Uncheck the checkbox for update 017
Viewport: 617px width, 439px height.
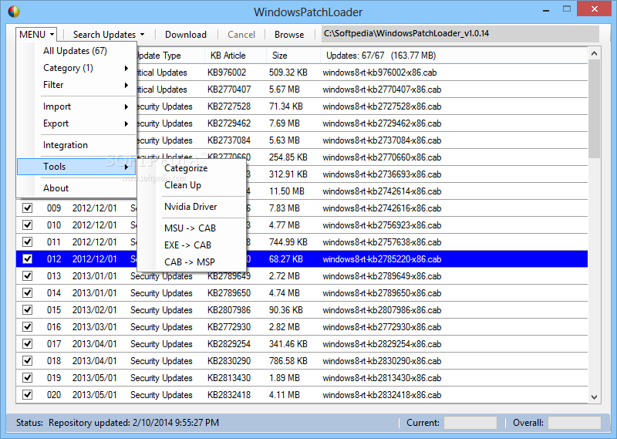(27, 344)
